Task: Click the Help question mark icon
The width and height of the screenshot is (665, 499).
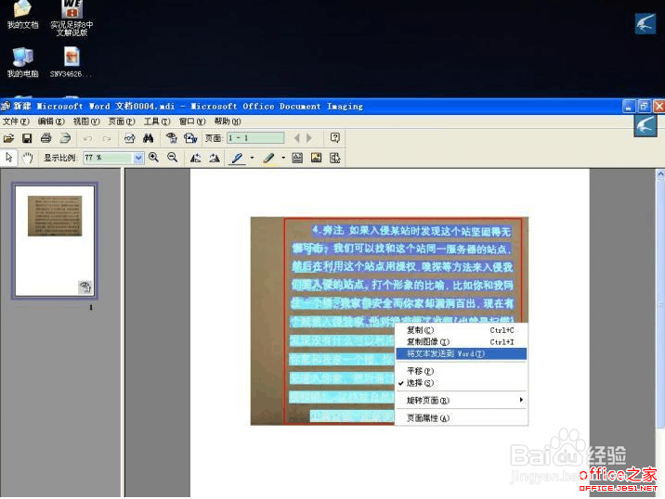Action: click(335, 137)
